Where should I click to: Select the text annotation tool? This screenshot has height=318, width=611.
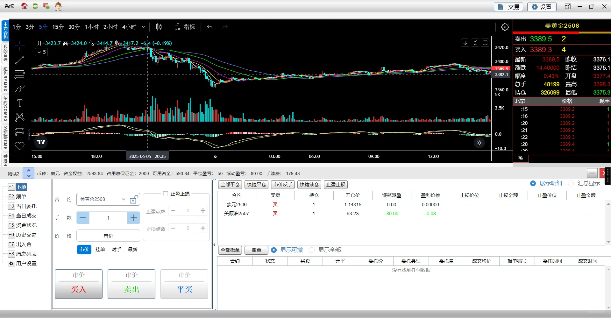[x=20, y=103]
